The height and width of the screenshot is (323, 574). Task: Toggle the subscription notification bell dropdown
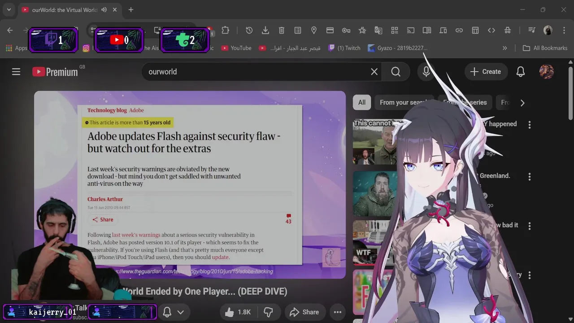click(x=173, y=312)
